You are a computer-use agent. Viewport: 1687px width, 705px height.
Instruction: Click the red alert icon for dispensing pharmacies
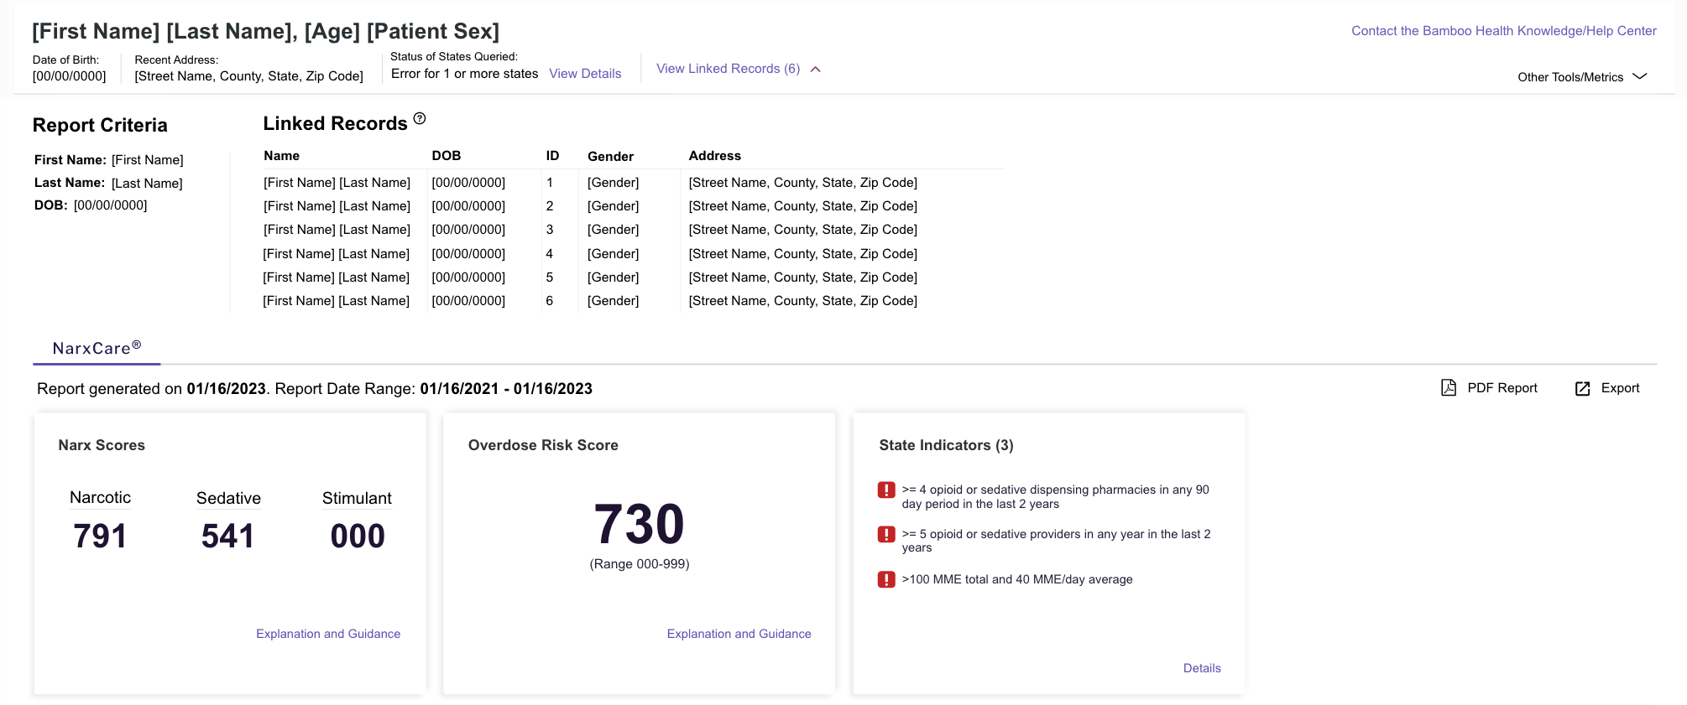pyautogui.click(x=886, y=490)
